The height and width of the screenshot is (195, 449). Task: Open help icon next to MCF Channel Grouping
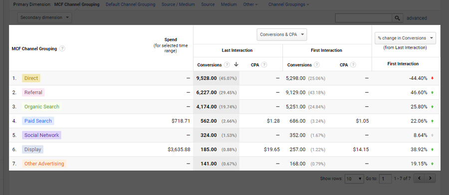tap(62, 49)
